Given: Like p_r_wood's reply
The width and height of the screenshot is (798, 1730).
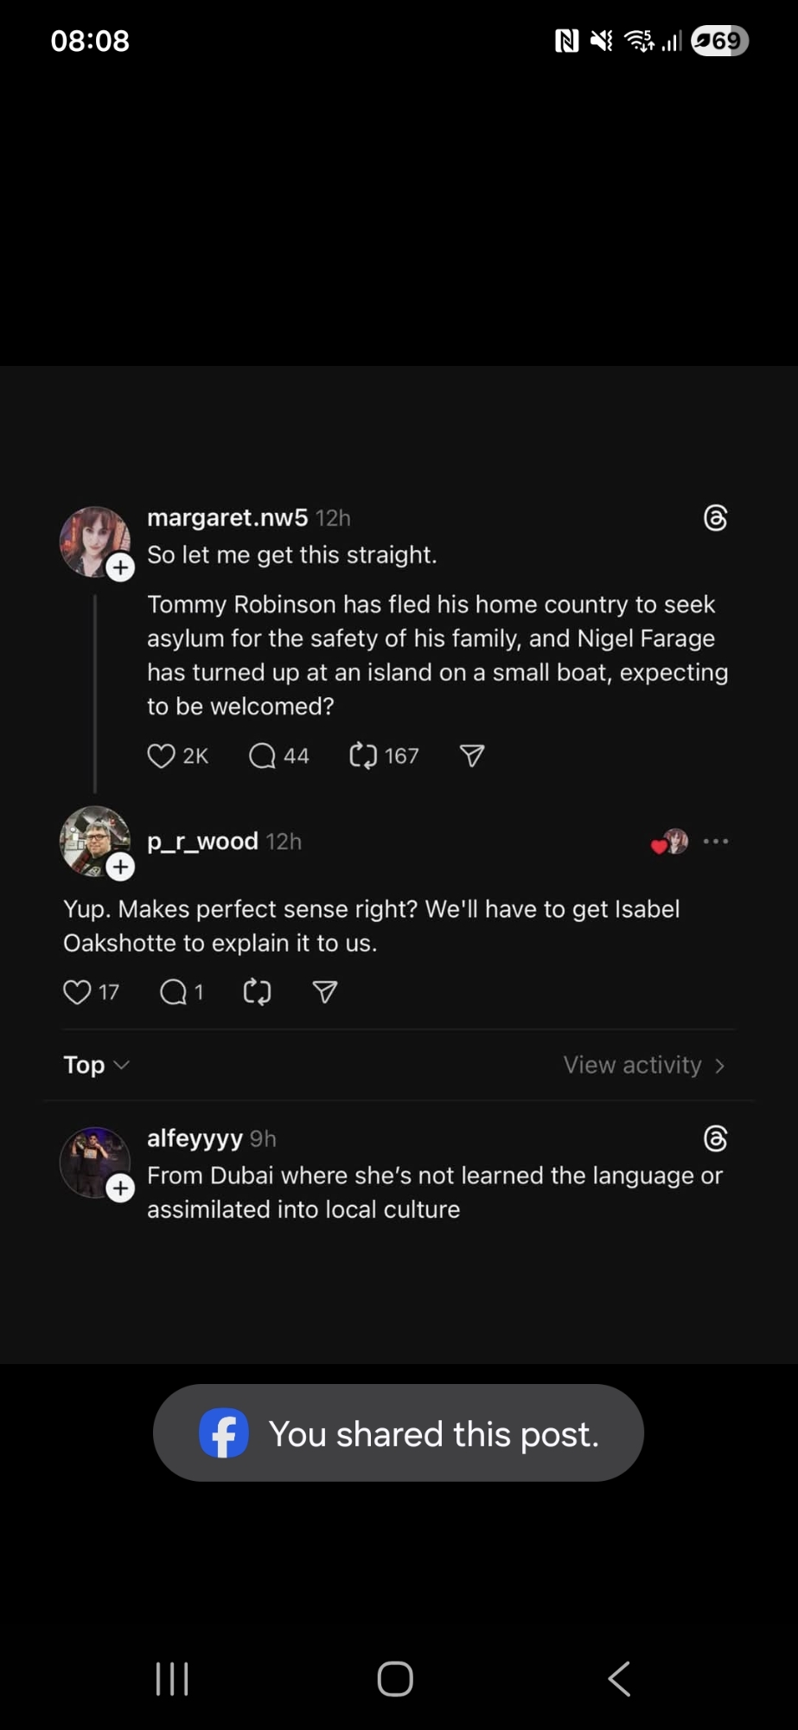Looking at the screenshot, I should click(x=78, y=992).
